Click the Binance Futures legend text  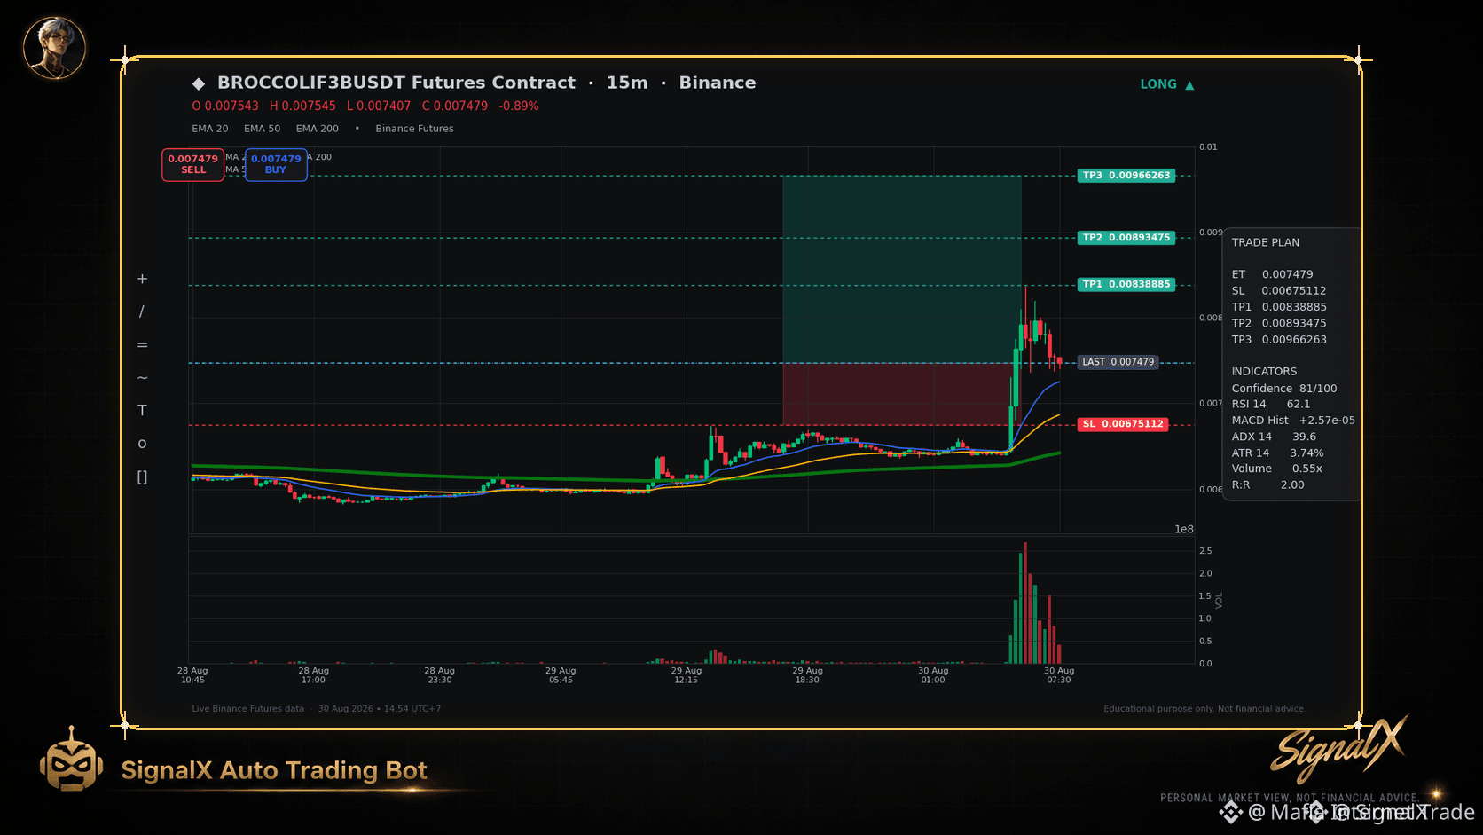tap(414, 129)
